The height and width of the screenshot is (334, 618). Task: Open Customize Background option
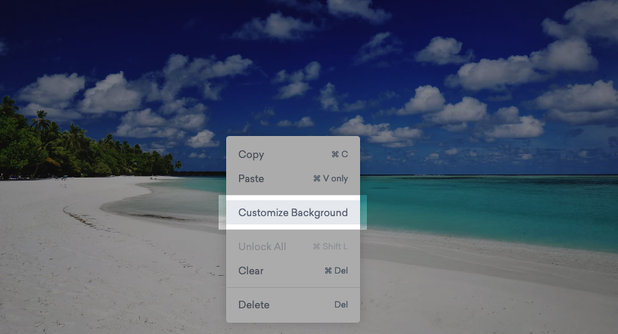[293, 212]
